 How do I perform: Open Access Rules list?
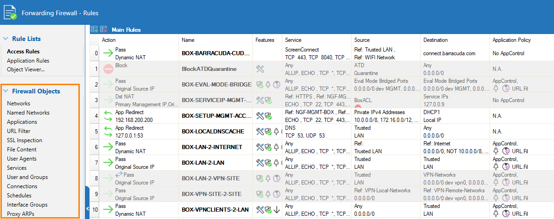click(x=23, y=52)
